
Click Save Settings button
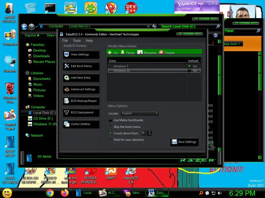point(184,142)
